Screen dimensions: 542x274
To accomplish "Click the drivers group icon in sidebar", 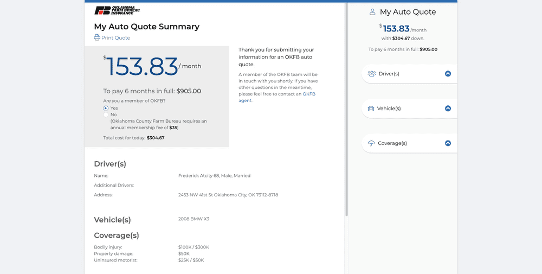I will 372,74.
